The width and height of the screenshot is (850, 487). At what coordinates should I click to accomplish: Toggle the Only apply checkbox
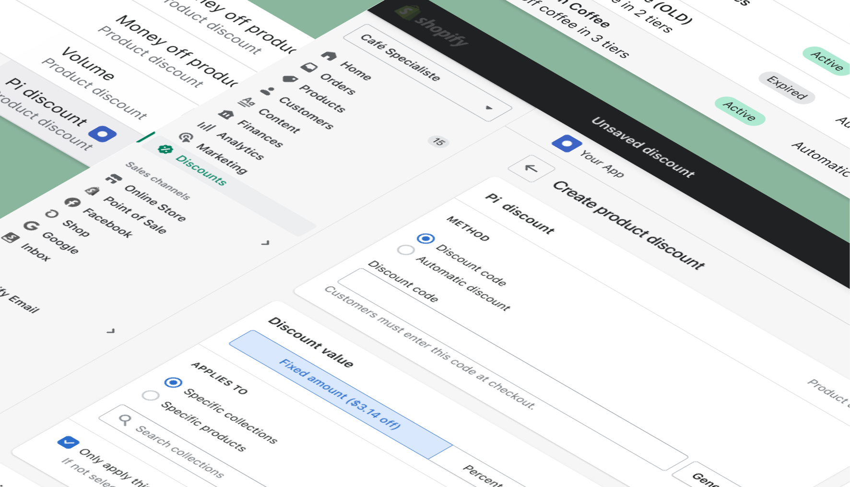point(68,442)
